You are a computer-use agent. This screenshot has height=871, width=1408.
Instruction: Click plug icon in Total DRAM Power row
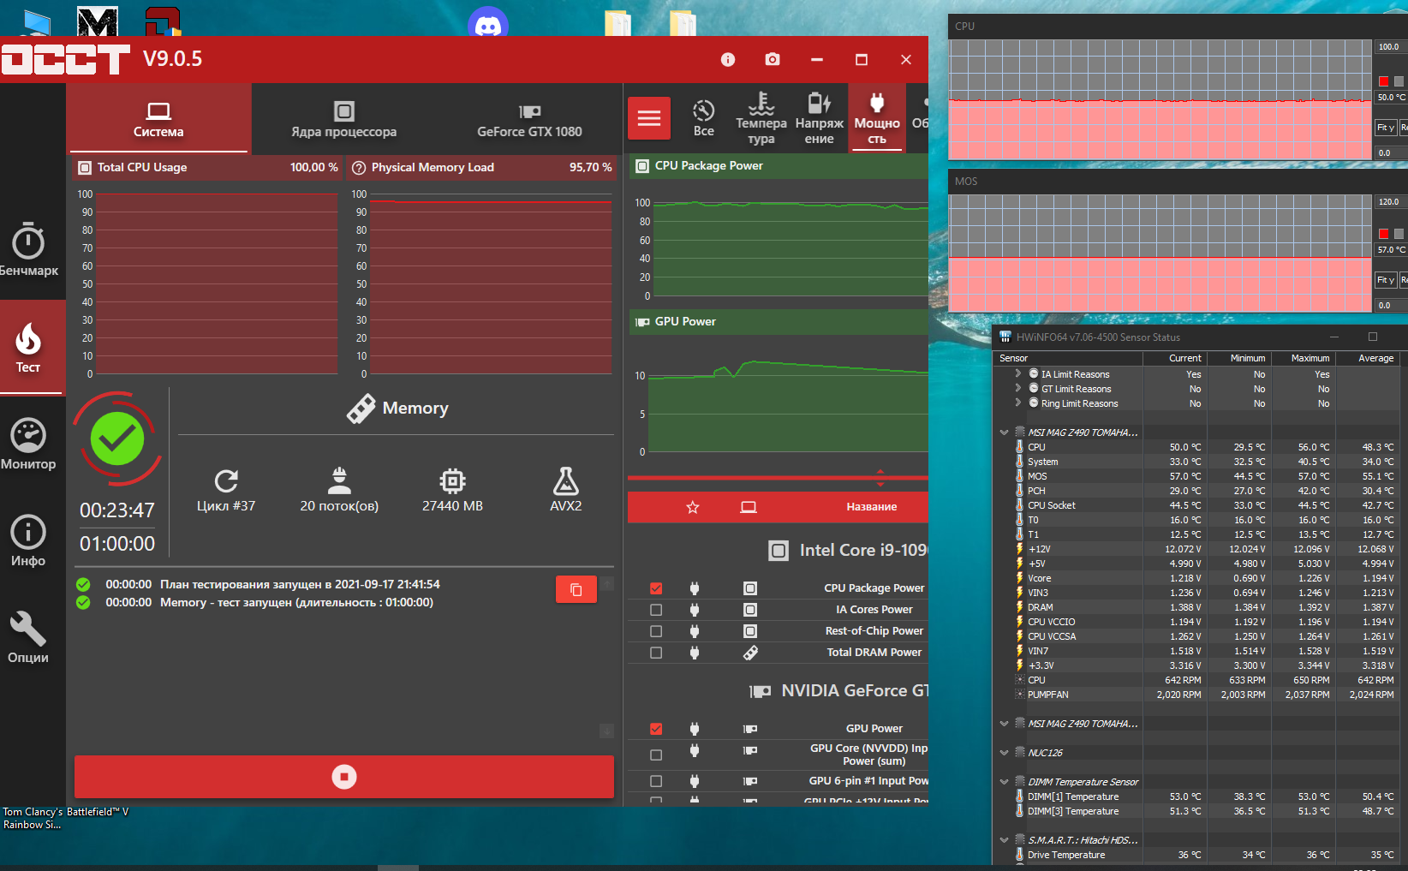tap(695, 653)
